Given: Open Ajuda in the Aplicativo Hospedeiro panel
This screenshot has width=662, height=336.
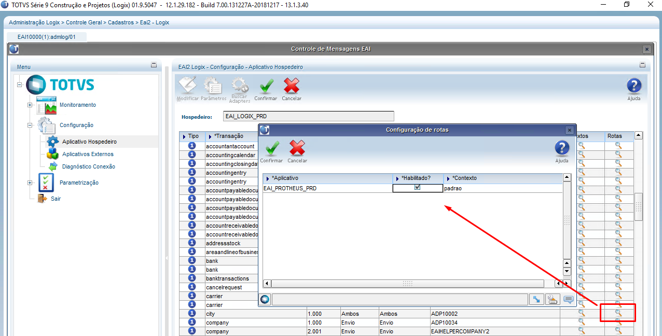Looking at the screenshot, I should tap(634, 89).
